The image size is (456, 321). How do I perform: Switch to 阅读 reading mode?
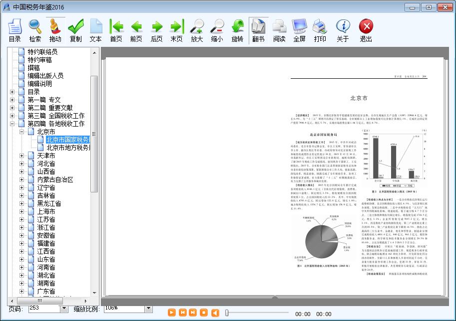tap(279, 30)
